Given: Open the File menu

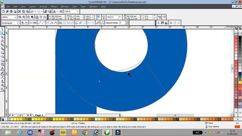Looking at the screenshot, I should pos(8,7).
